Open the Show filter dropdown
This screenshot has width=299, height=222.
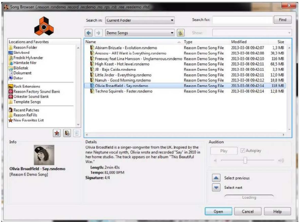252,33
